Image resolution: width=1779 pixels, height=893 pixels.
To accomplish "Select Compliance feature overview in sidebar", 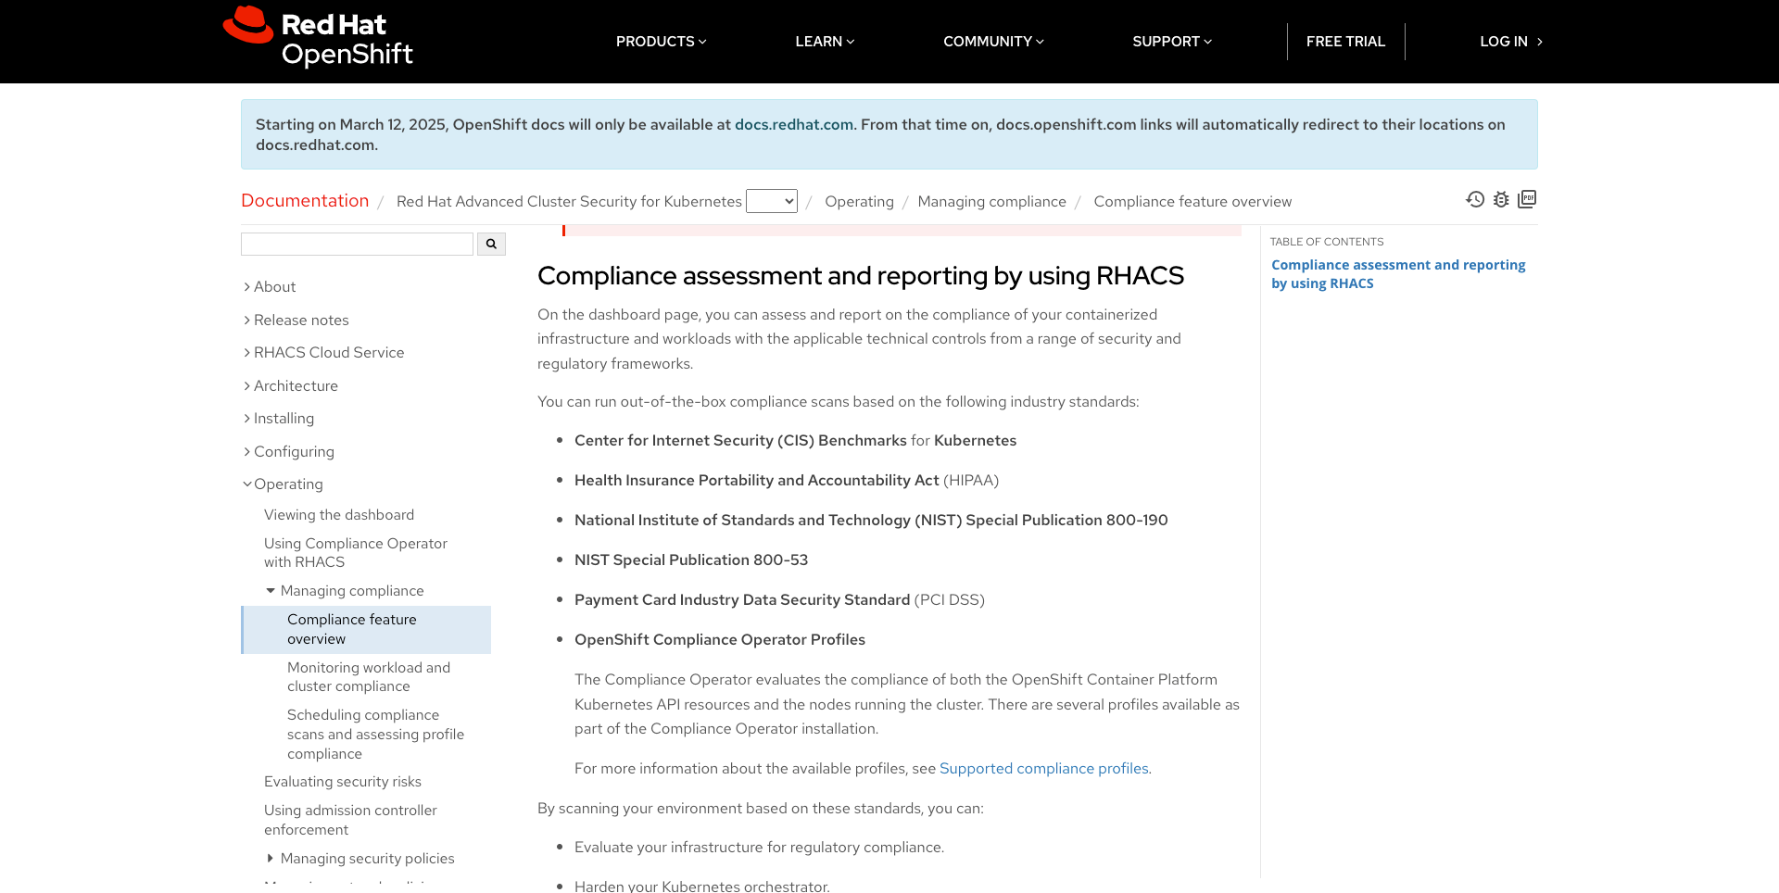I will point(366,630).
